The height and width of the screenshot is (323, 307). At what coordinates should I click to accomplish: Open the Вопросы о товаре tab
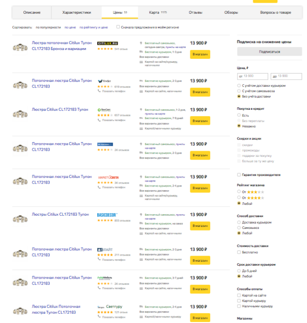coord(275,13)
